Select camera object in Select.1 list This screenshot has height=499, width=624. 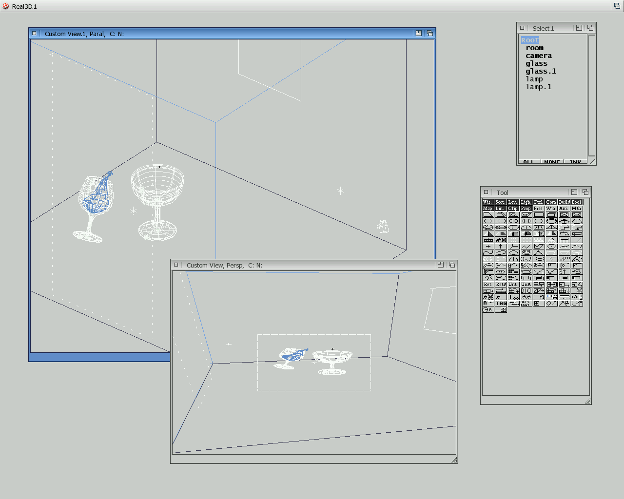point(539,56)
